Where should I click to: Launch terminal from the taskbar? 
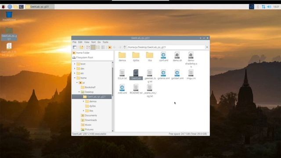click(21, 7)
